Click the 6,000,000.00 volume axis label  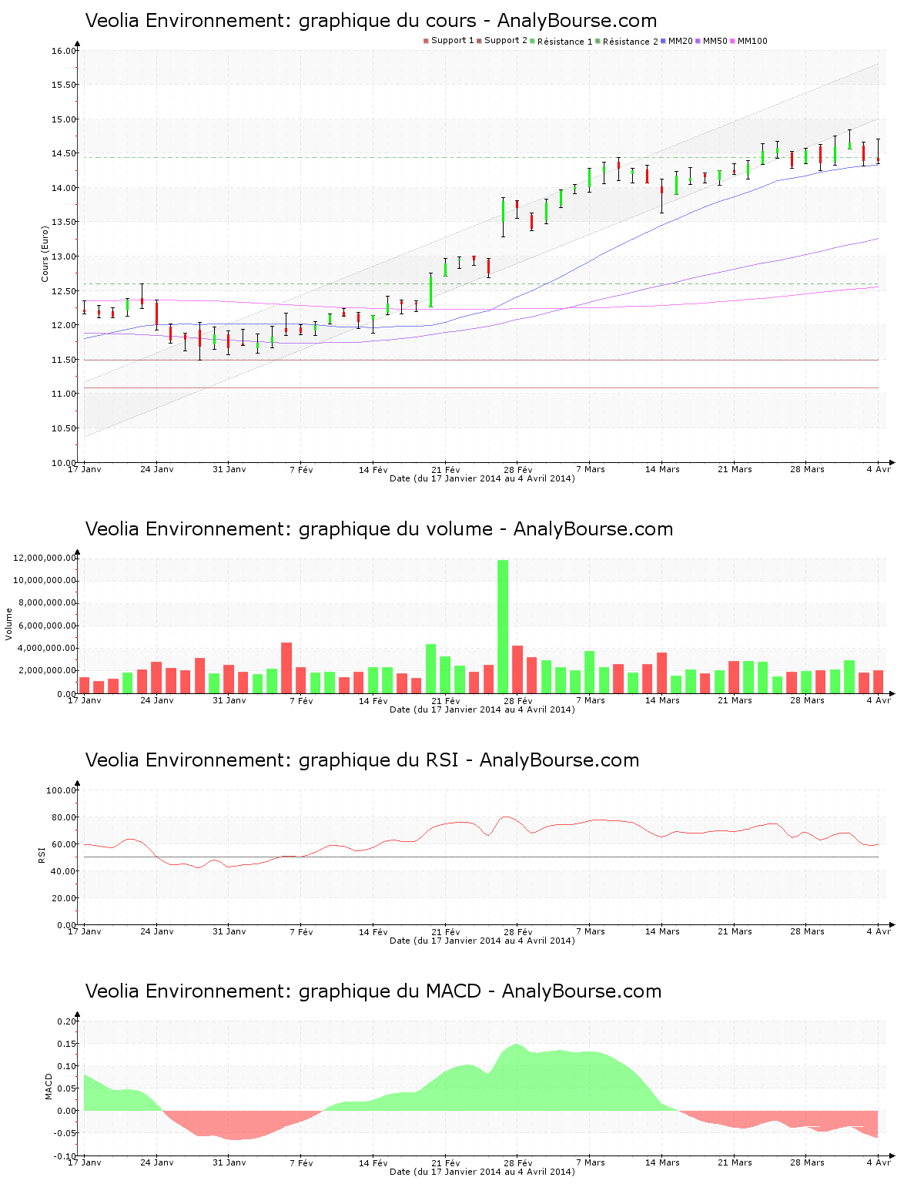pyautogui.click(x=48, y=626)
